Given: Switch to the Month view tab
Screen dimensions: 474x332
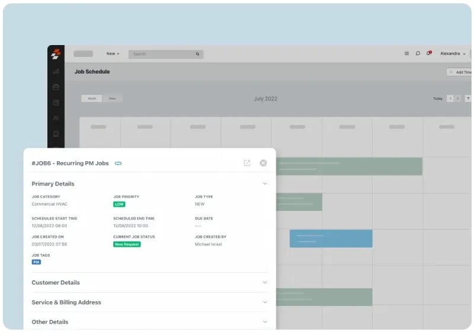Looking at the screenshot, I should [x=92, y=98].
